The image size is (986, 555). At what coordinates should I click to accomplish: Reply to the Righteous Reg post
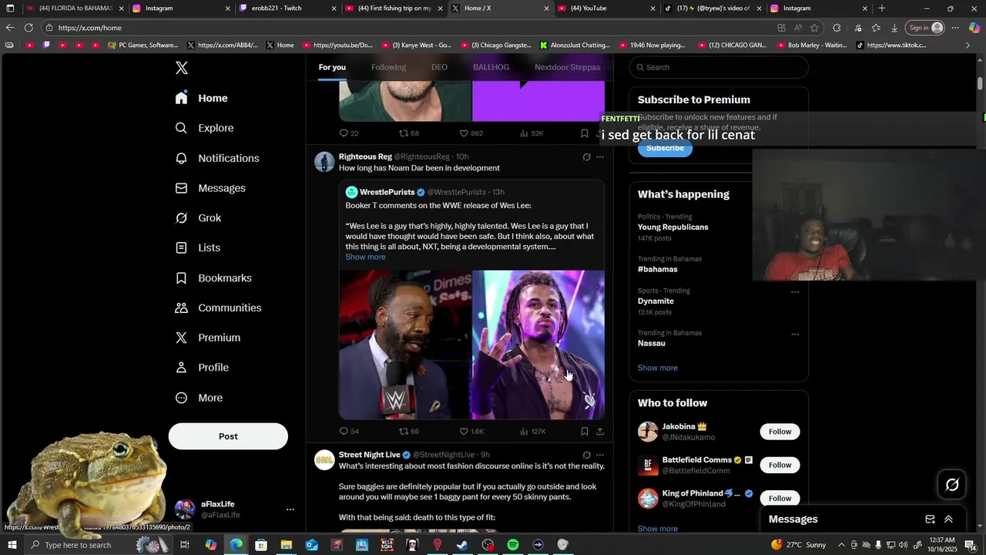(349, 432)
